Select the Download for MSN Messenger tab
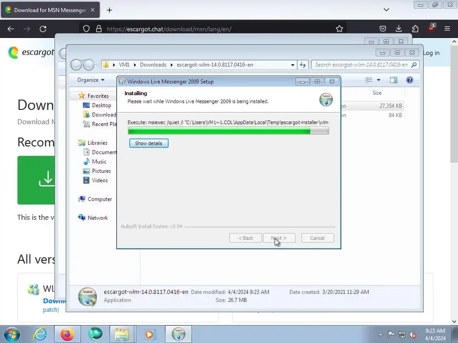Viewport: 458px width, 343px height. (x=50, y=10)
